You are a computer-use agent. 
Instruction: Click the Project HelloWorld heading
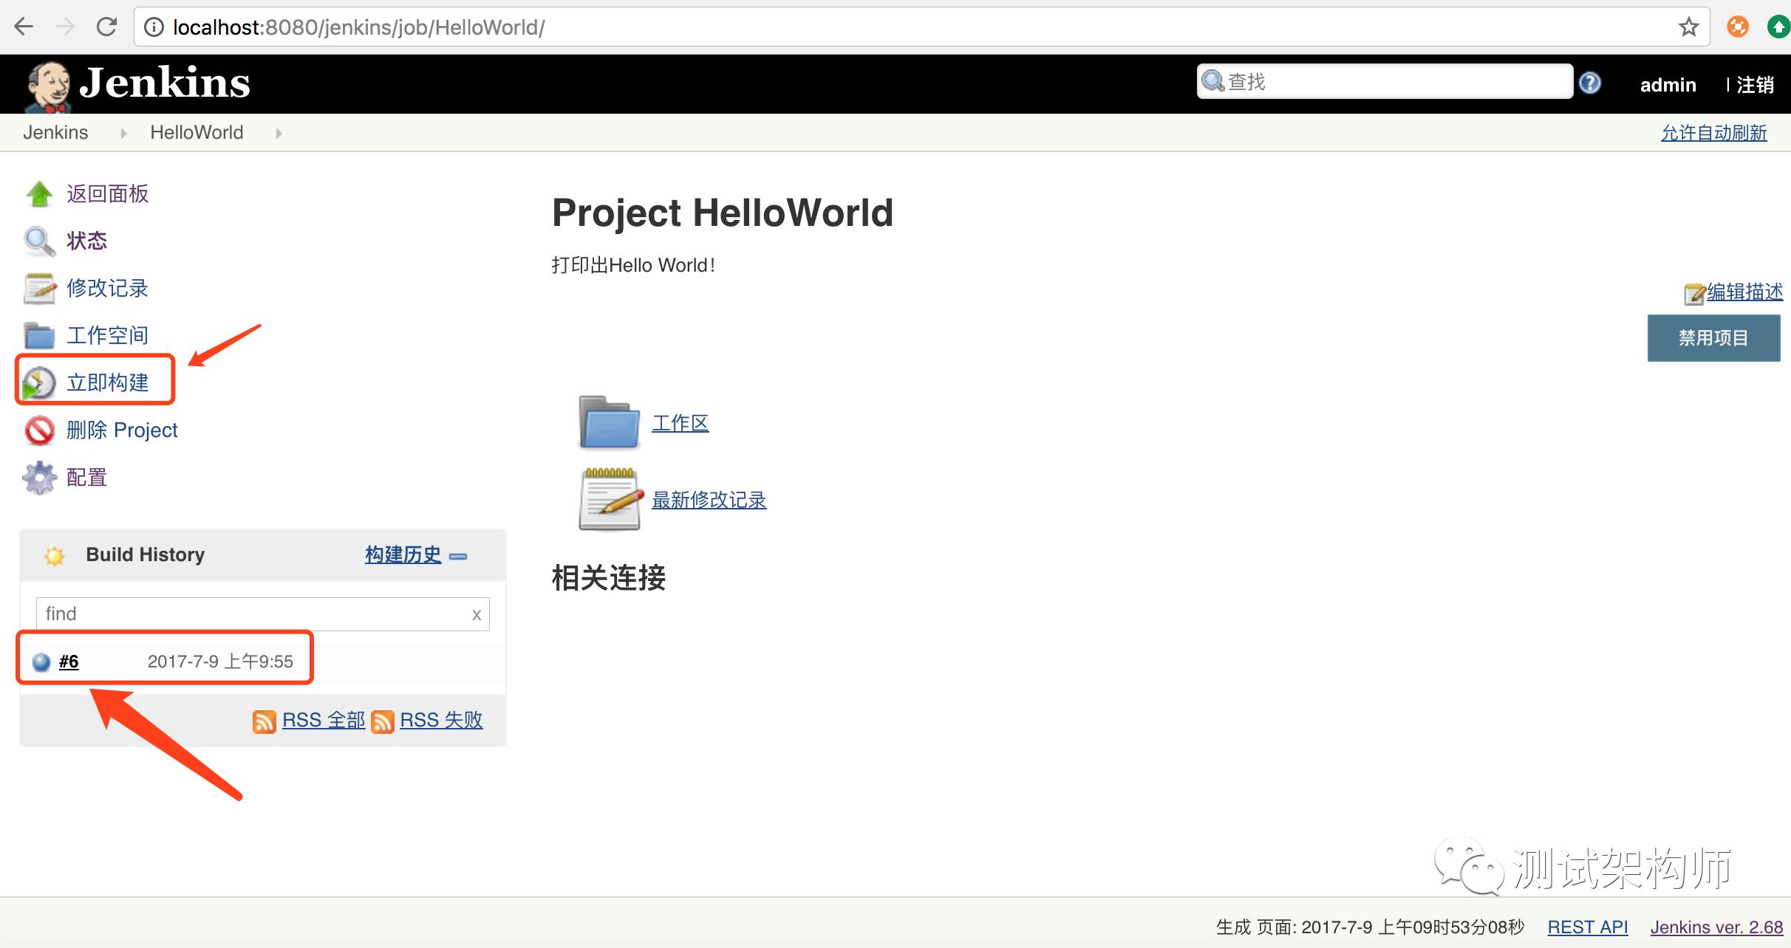tap(723, 213)
